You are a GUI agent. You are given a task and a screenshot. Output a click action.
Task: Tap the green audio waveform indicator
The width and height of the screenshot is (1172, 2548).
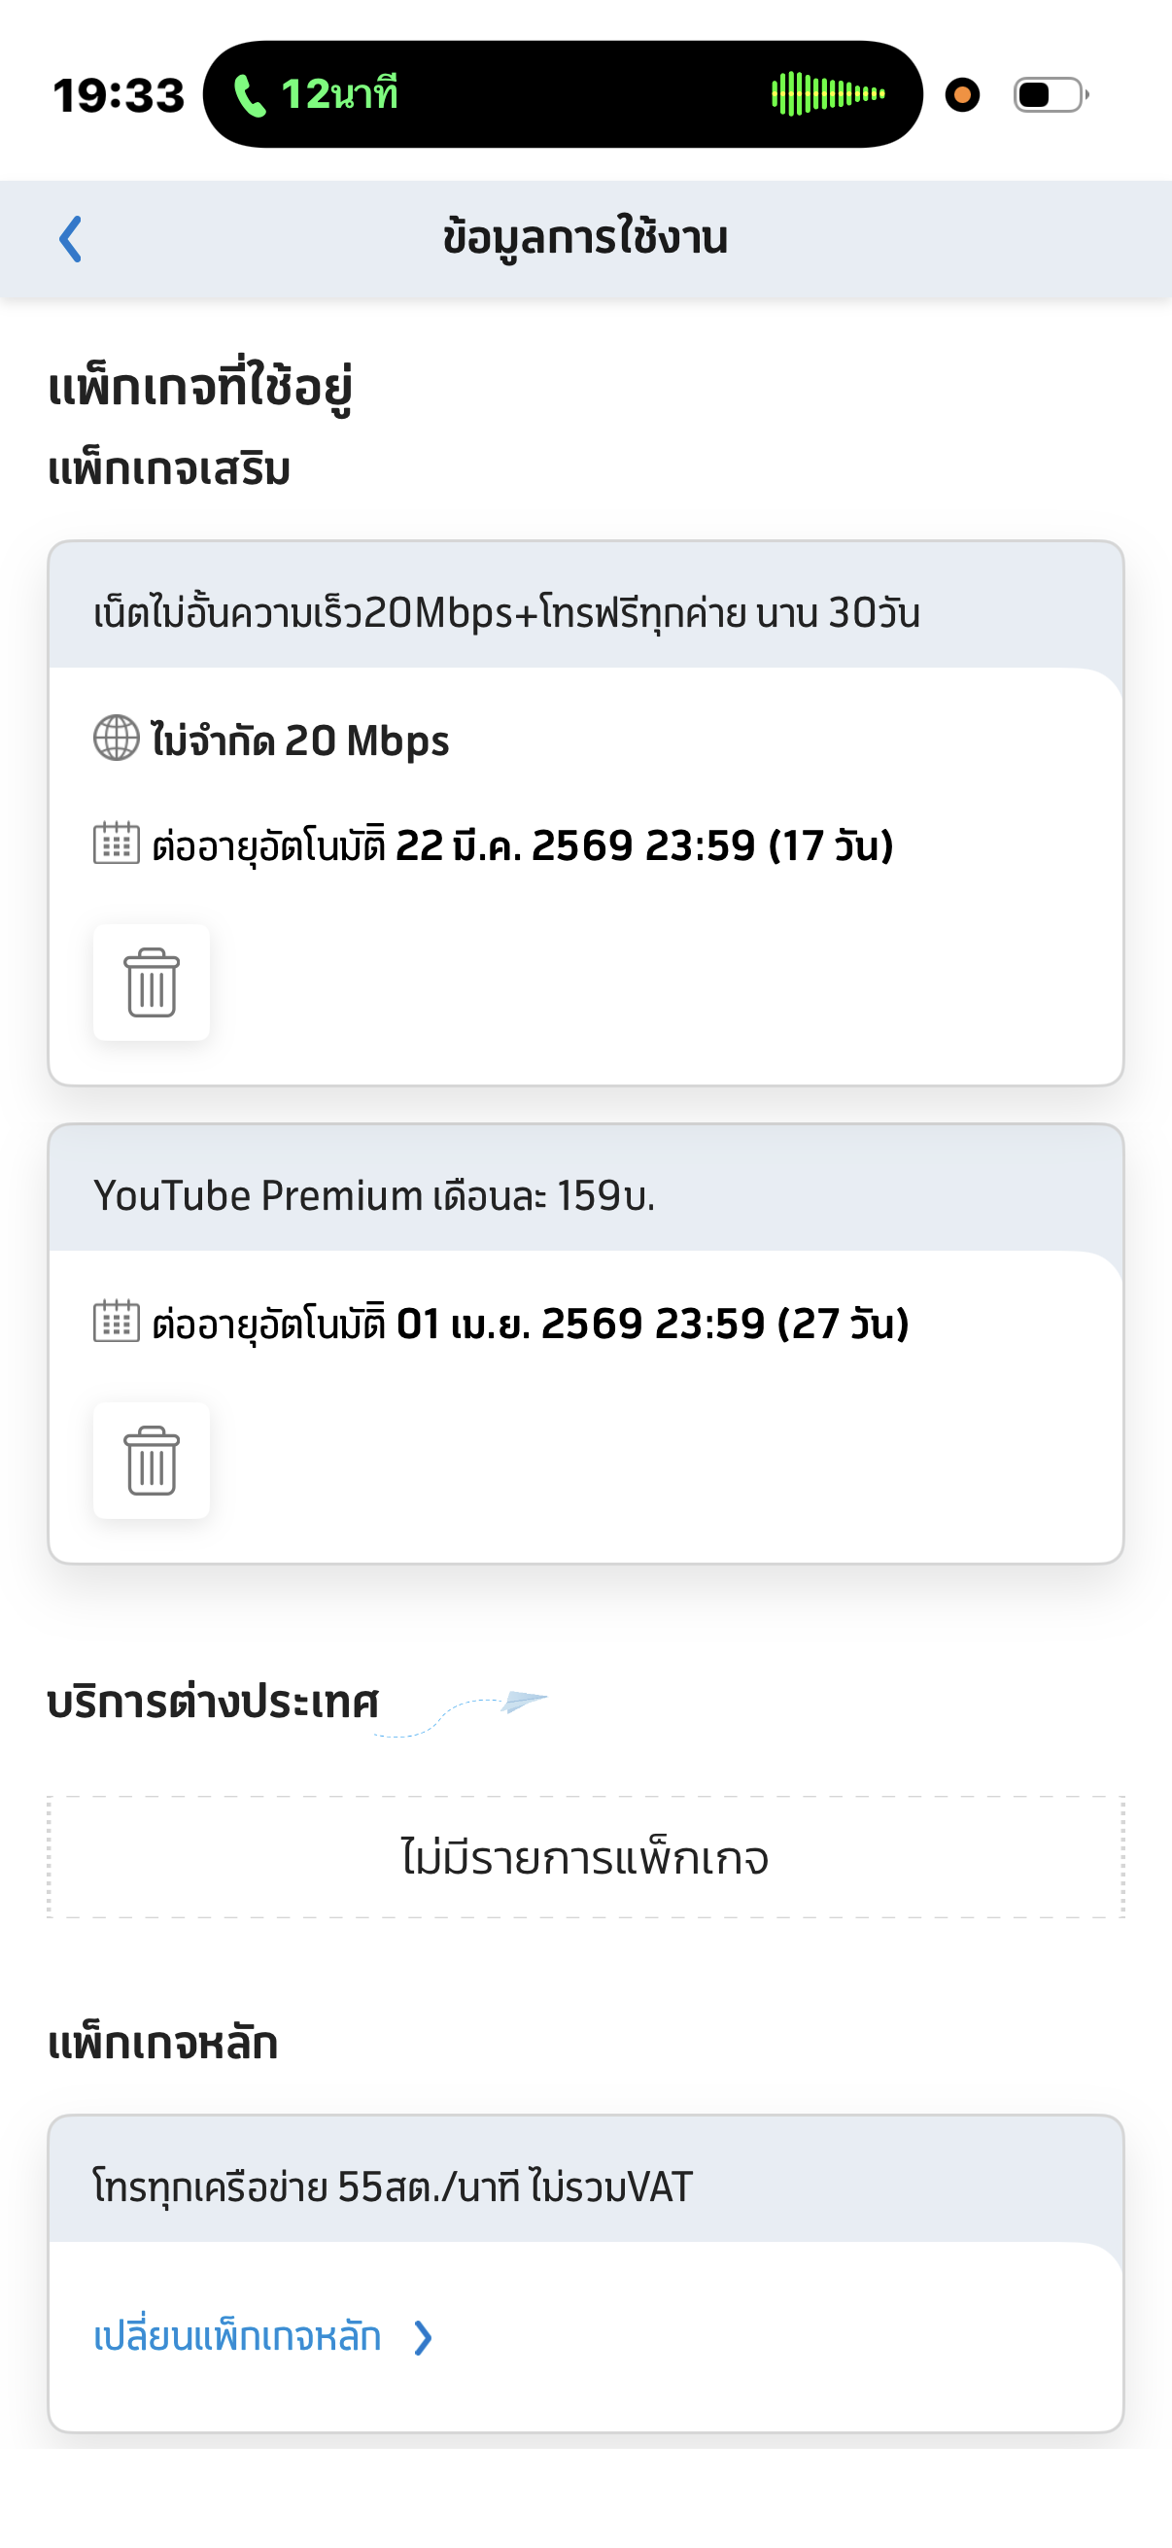coord(828,95)
